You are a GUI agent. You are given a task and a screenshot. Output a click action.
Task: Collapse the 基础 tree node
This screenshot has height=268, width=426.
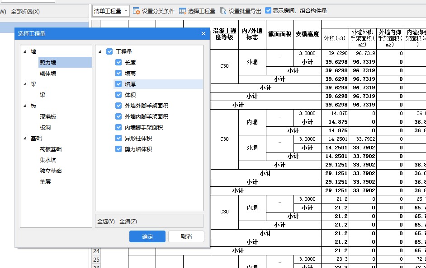coord(25,138)
